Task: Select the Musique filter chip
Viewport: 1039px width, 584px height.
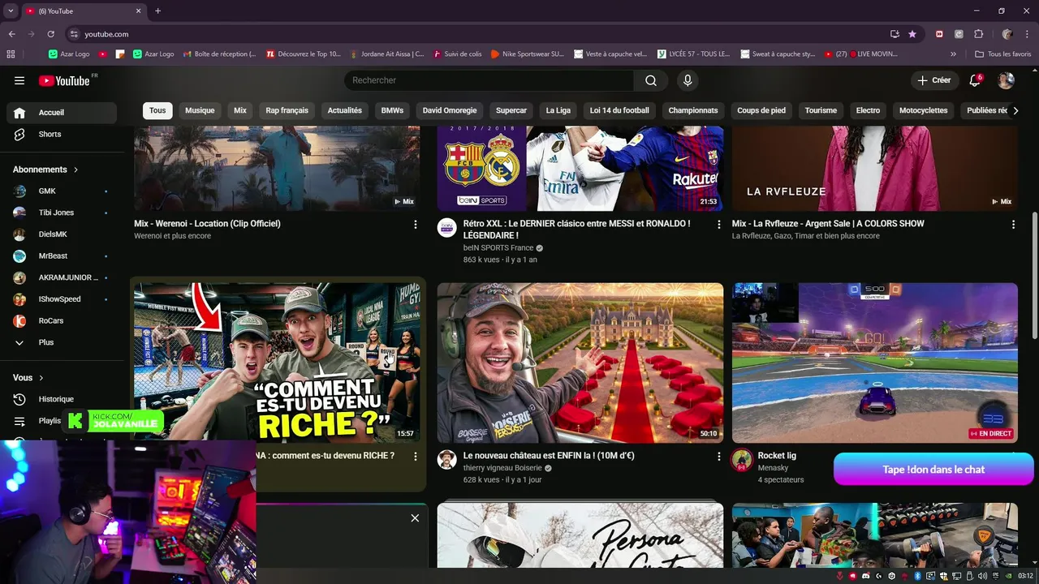Action: [x=200, y=110]
